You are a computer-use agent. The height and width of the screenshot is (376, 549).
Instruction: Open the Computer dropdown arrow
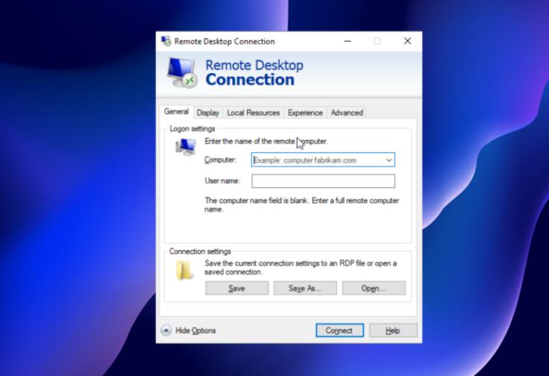point(389,160)
